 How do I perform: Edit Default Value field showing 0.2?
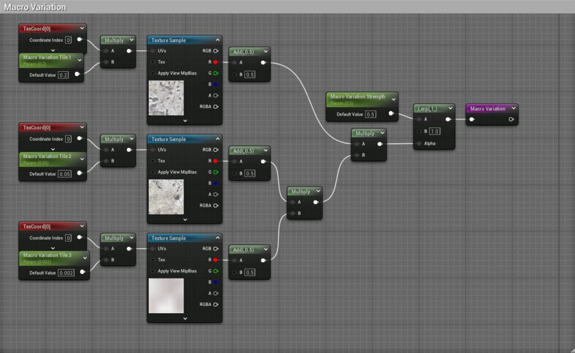(63, 75)
